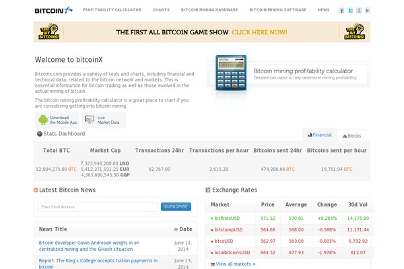Open the Facebook social icon
404x269 pixels.
tap(341, 11)
